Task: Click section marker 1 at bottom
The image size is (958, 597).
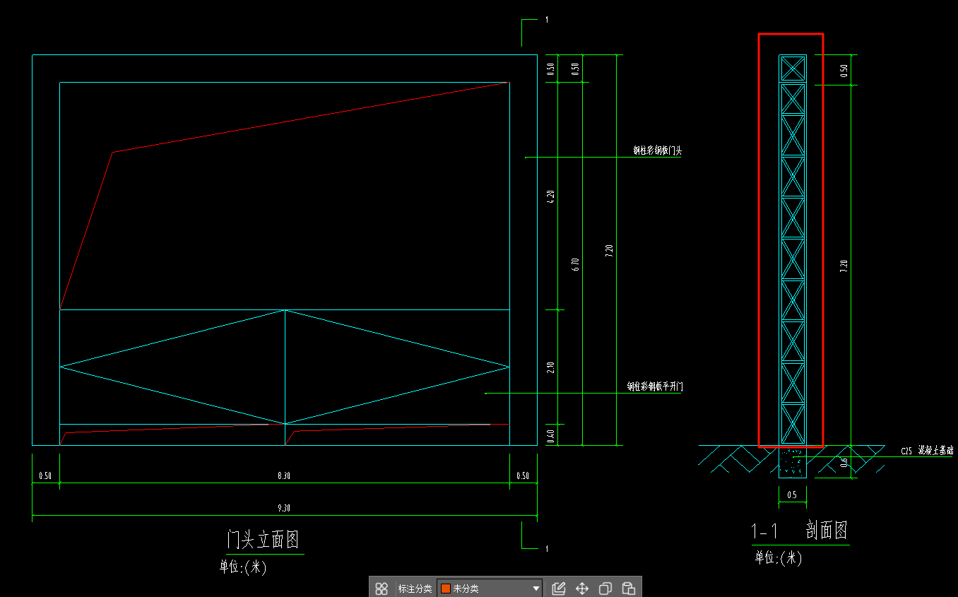Action: pos(547,548)
